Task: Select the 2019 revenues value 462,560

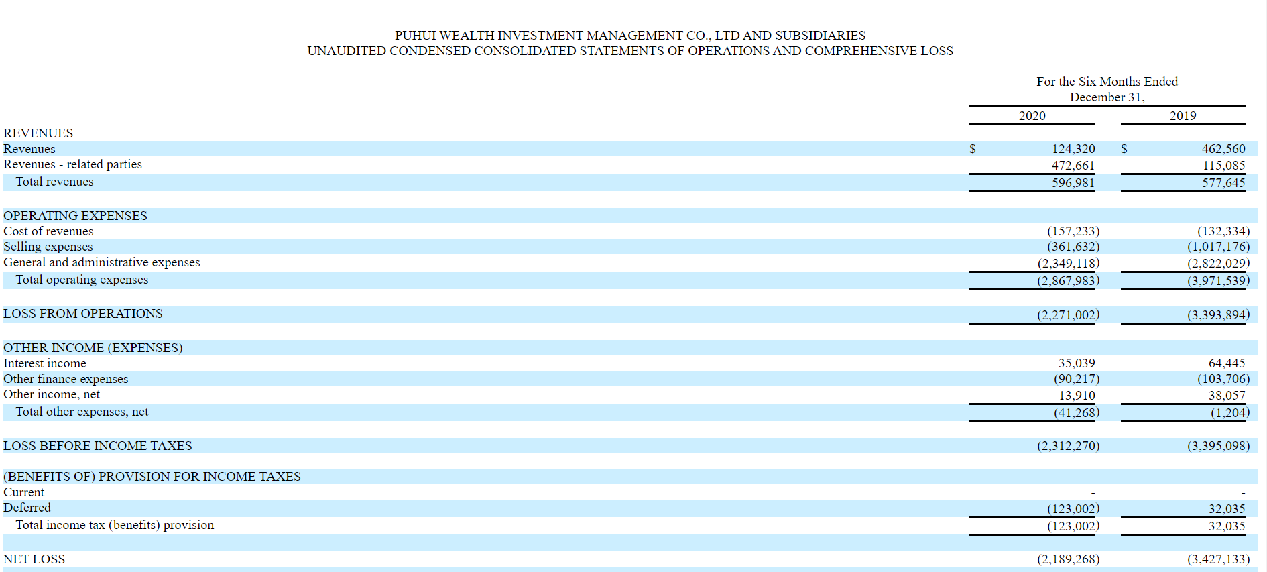Action: tap(1223, 149)
